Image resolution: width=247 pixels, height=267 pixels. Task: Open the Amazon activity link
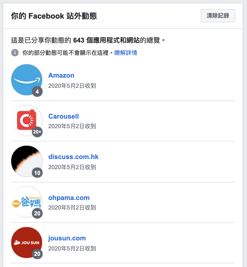coord(61,76)
